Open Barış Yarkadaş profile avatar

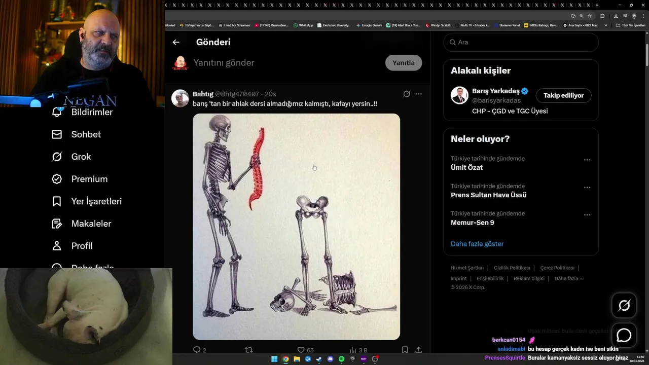459,95
